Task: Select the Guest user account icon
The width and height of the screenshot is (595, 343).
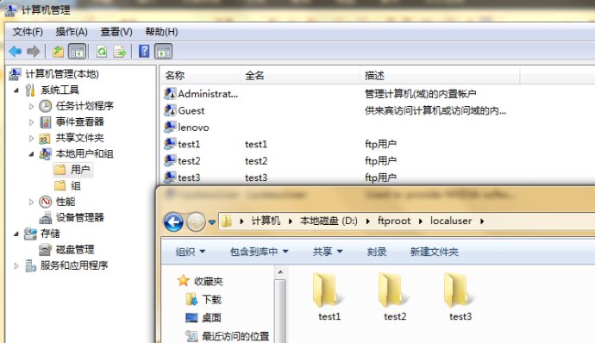Action: (x=170, y=110)
